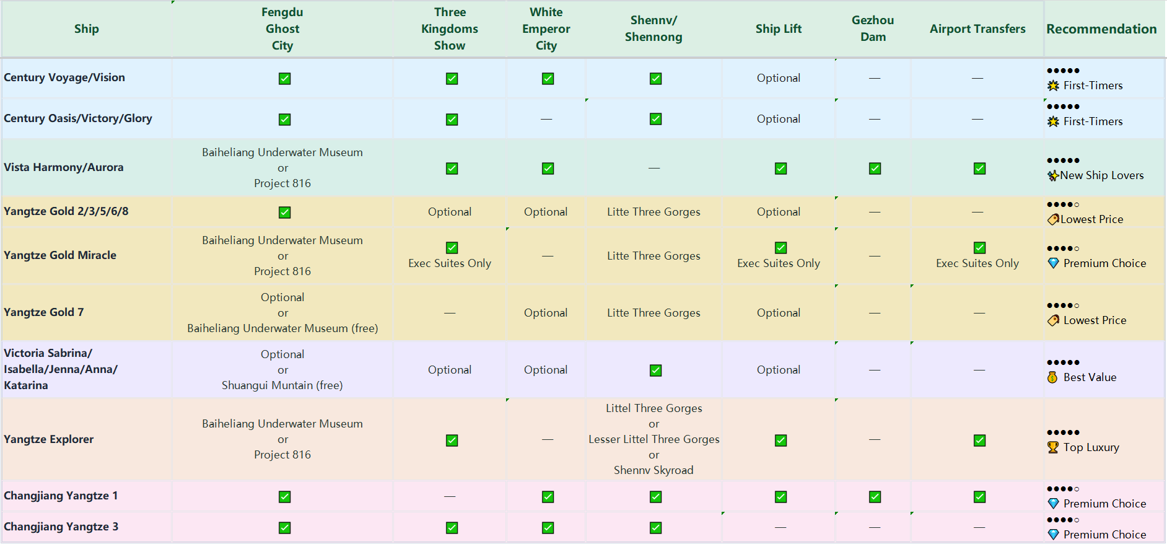1167x544 pixels.
Task: Click the New Ship Lovers star icon
Action: click(x=1053, y=175)
